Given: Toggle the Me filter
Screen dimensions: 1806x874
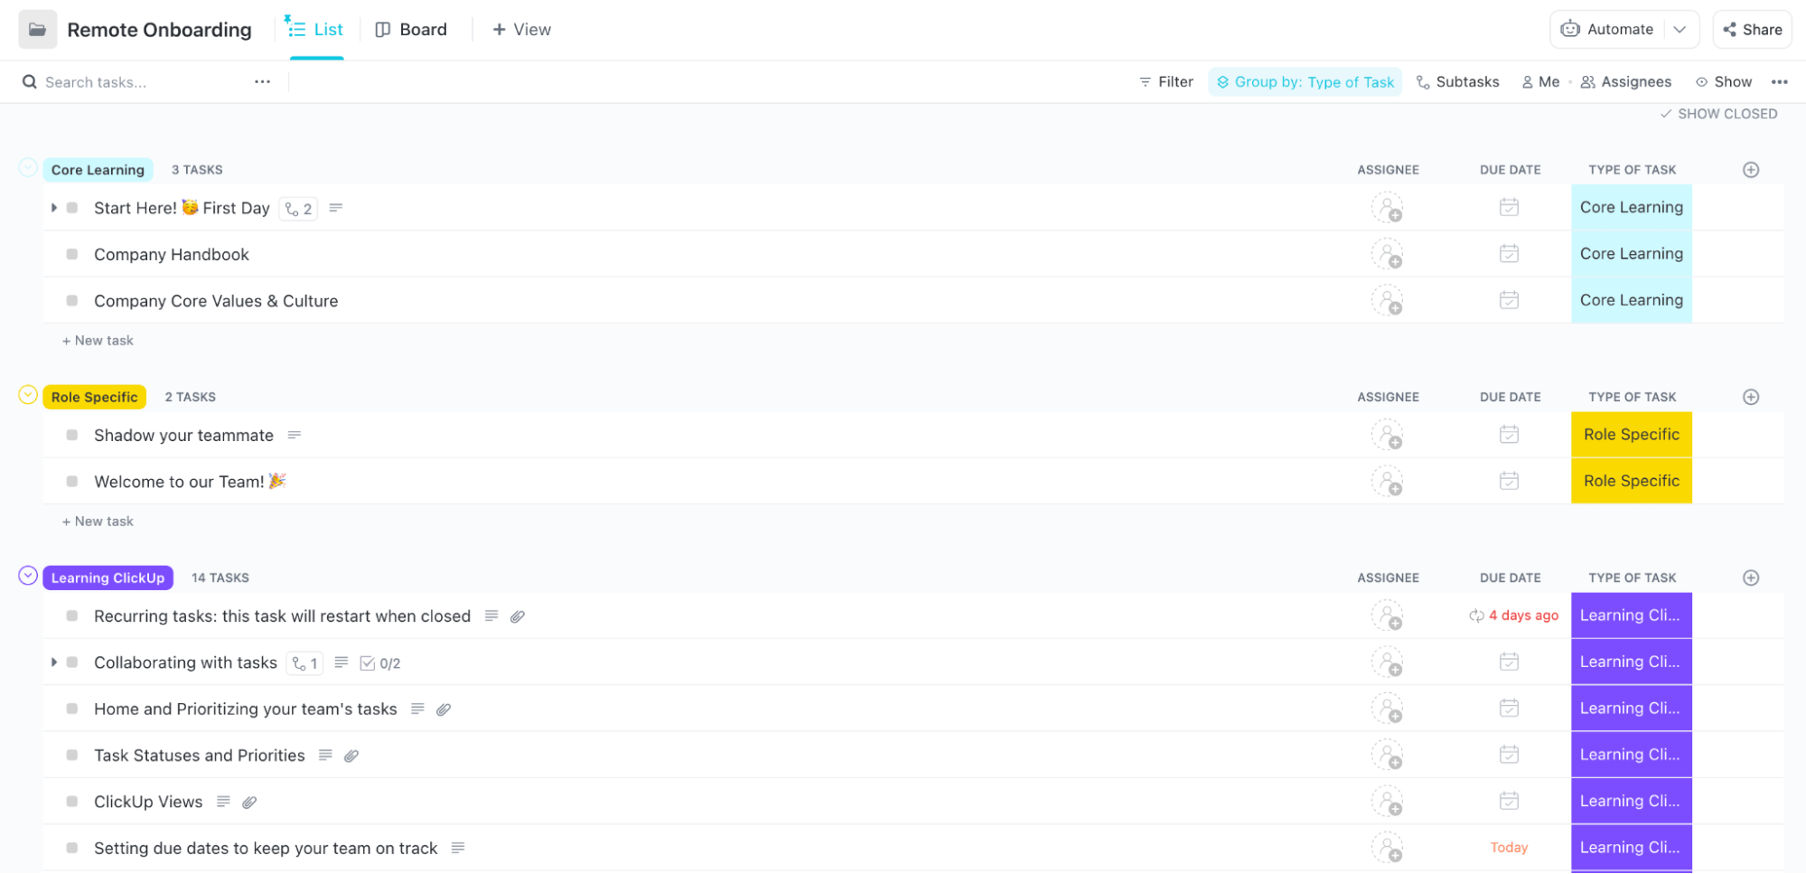Looking at the screenshot, I should 1540,82.
